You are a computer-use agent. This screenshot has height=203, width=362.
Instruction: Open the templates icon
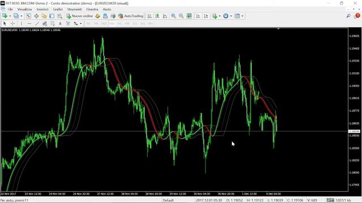[x=237, y=16]
